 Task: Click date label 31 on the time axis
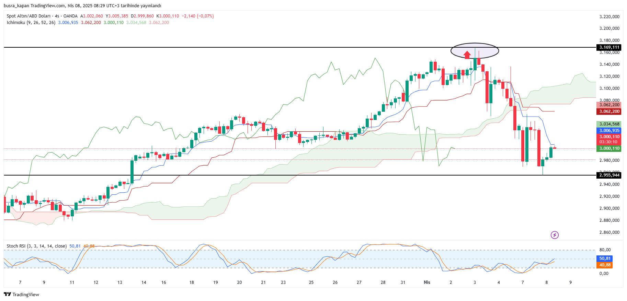point(403,282)
